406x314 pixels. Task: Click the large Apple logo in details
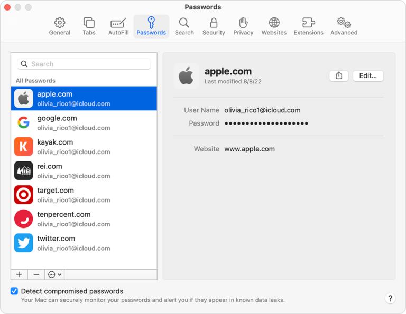pos(186,75)
